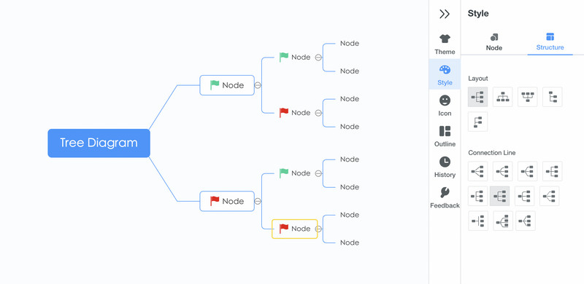Select the topmost leaf Node text
The image size is (584, 284).
tap(350, 44)
